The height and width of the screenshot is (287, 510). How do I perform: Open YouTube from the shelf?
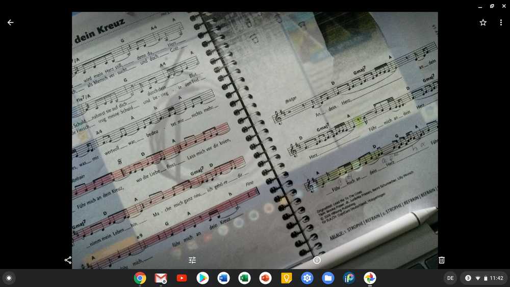tap(182, 278)
